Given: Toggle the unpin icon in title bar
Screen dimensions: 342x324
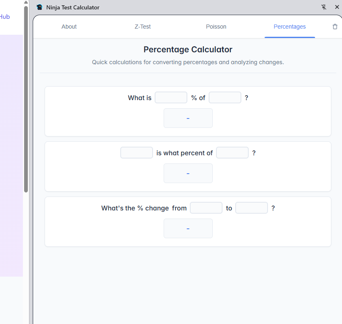Looking at the screenshot, I should [x=324, y=7].
